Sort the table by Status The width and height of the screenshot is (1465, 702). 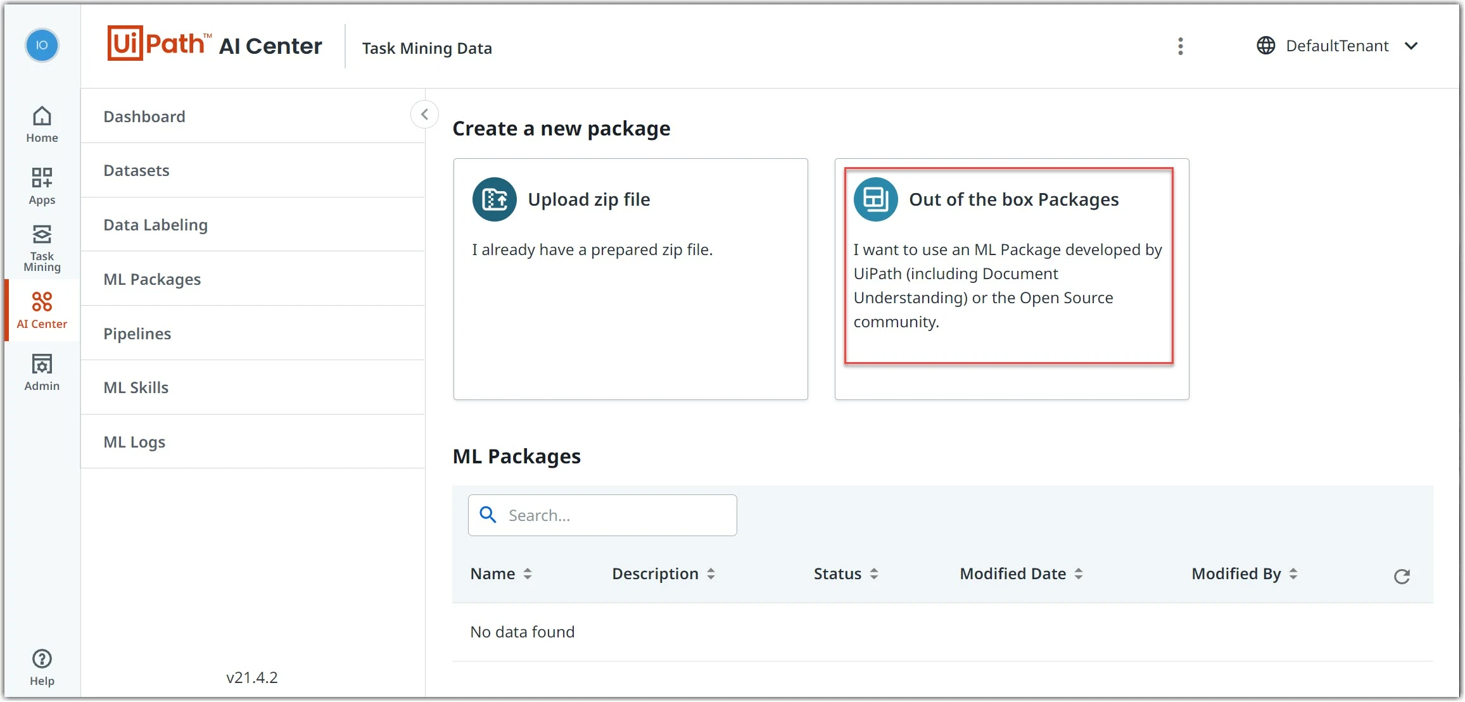[x=874, y=574]
